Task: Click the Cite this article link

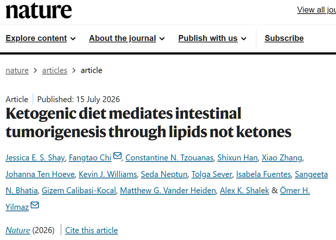Action: coord(92,230)
